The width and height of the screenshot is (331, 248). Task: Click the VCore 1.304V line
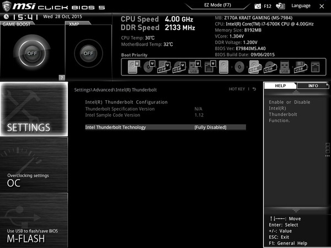click(x=229, y=36)
